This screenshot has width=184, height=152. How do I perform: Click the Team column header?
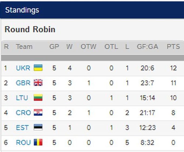(x=24, y=47)
